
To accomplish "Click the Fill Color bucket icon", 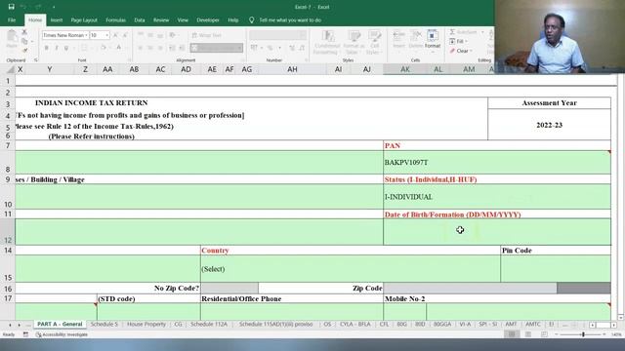I will pyautogui.click(x=104, y=48).
